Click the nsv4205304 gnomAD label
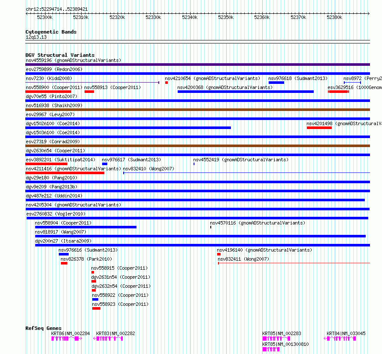The width and height of the screenshot is (382, 354). (x=73, y=205)
